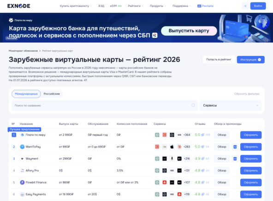Image resolution: width=273 pixels, height=201 pixels.
Task: Expand the Продукты menu
Action: tap(158, 6)
